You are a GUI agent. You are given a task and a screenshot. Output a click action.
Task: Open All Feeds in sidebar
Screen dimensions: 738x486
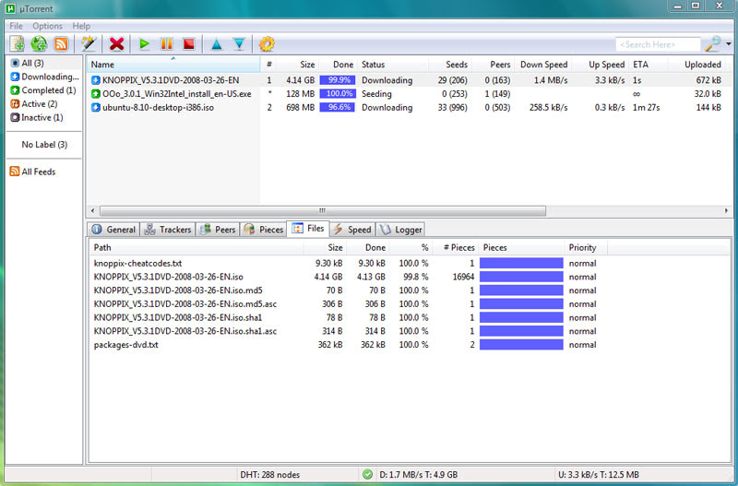click(x=39, y=172)
